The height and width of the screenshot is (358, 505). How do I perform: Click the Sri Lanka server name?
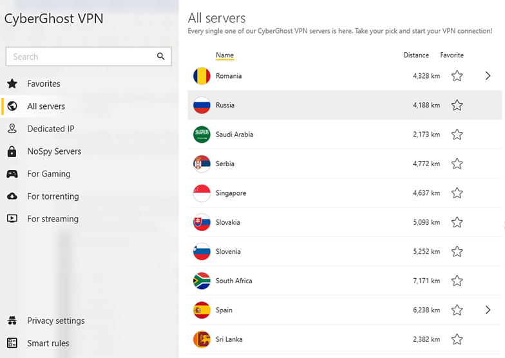coord(229,339)
